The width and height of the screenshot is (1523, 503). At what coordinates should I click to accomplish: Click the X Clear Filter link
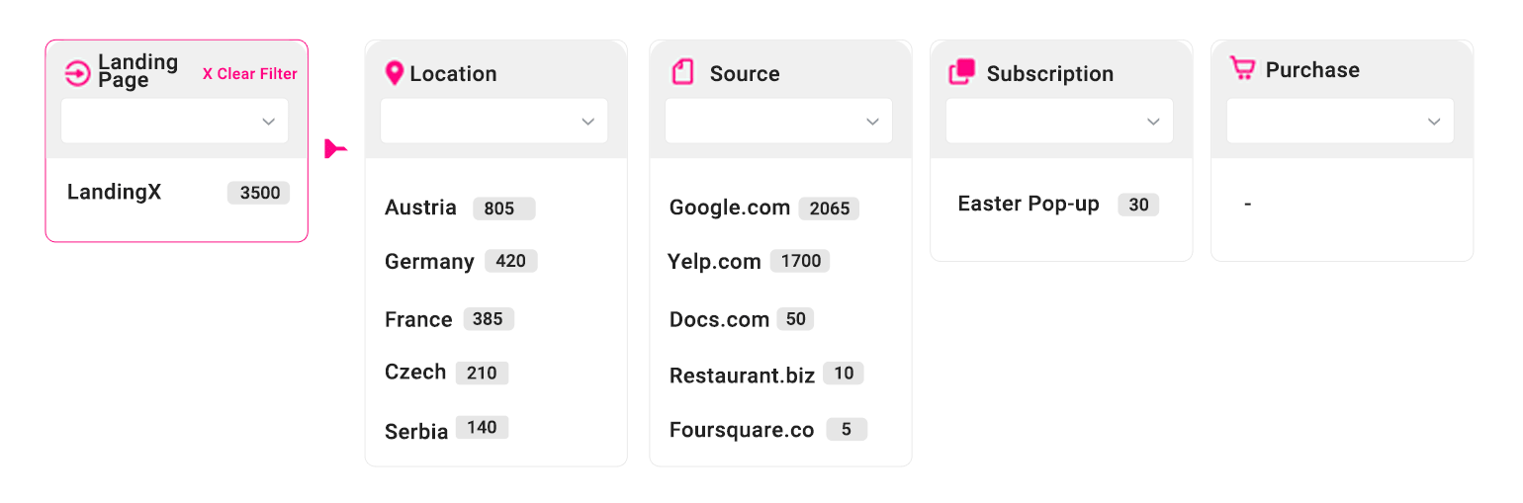pos(250,74)
